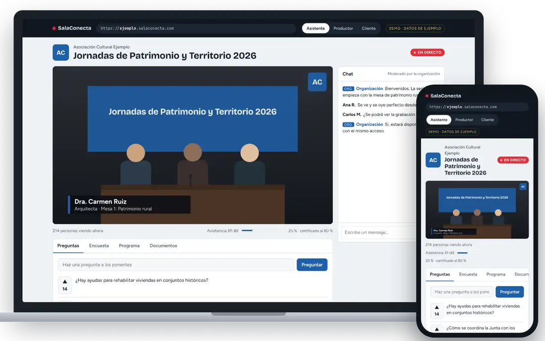Select Cliente role on the phone
Viewport: 545px width, 341px height.
[488, 119]
